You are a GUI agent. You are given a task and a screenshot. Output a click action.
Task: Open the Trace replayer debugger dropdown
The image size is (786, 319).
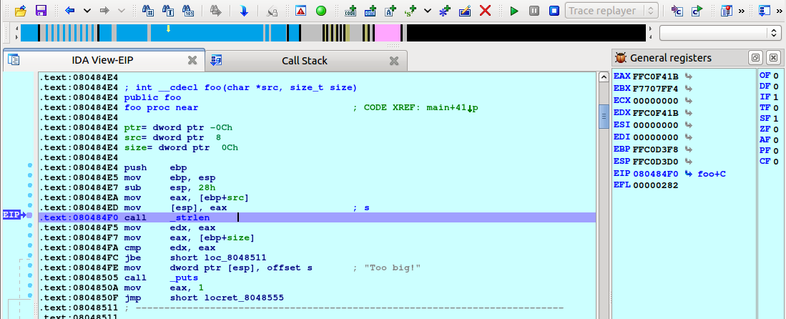click(611, 11)
